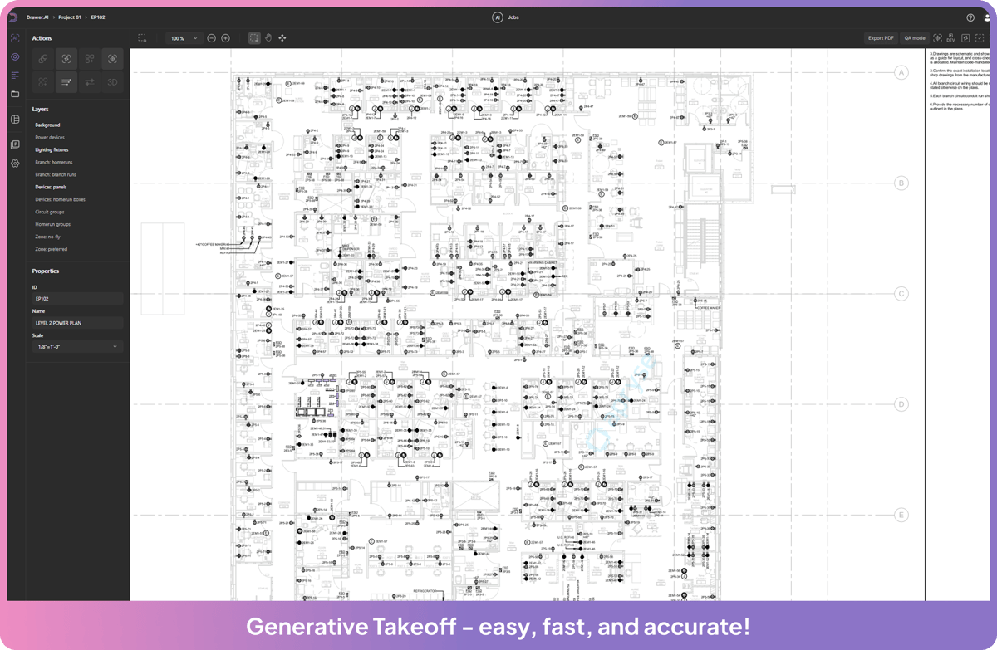Viewport: 997px width, 650px height.
Task: Toggle the Lighting fixtures layer
Action: click(50, 149)
